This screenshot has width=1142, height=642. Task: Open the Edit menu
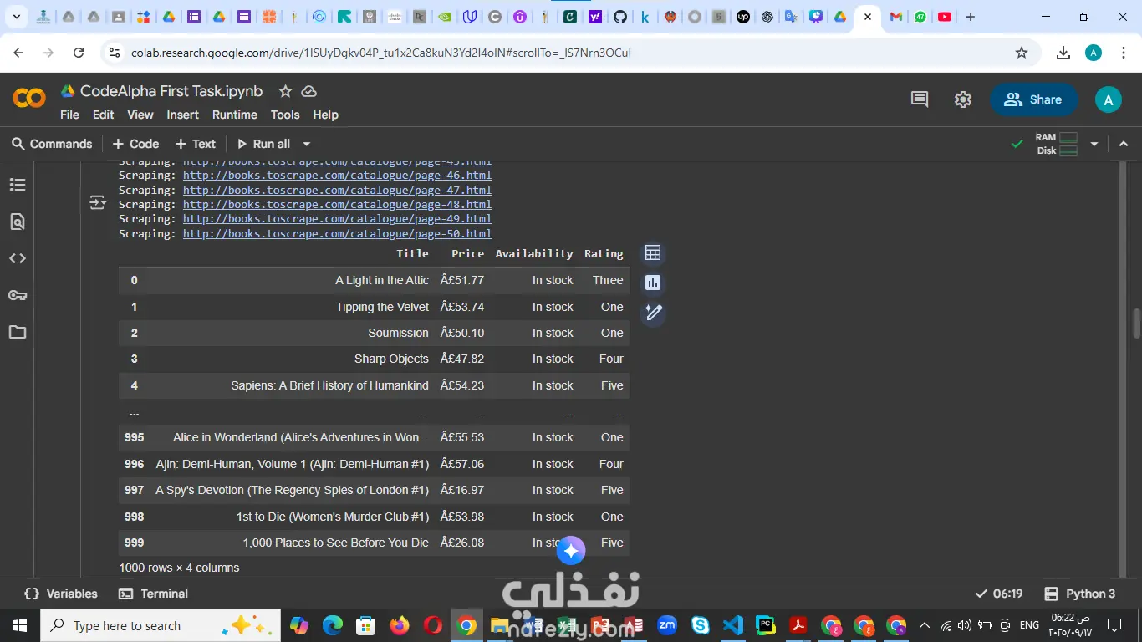(x=103, y=115)
